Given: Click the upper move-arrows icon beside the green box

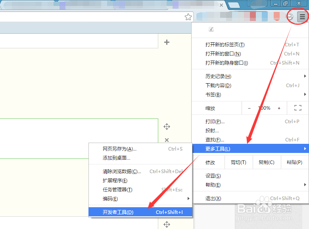Looking at the screenshot, I should [167, 127].
